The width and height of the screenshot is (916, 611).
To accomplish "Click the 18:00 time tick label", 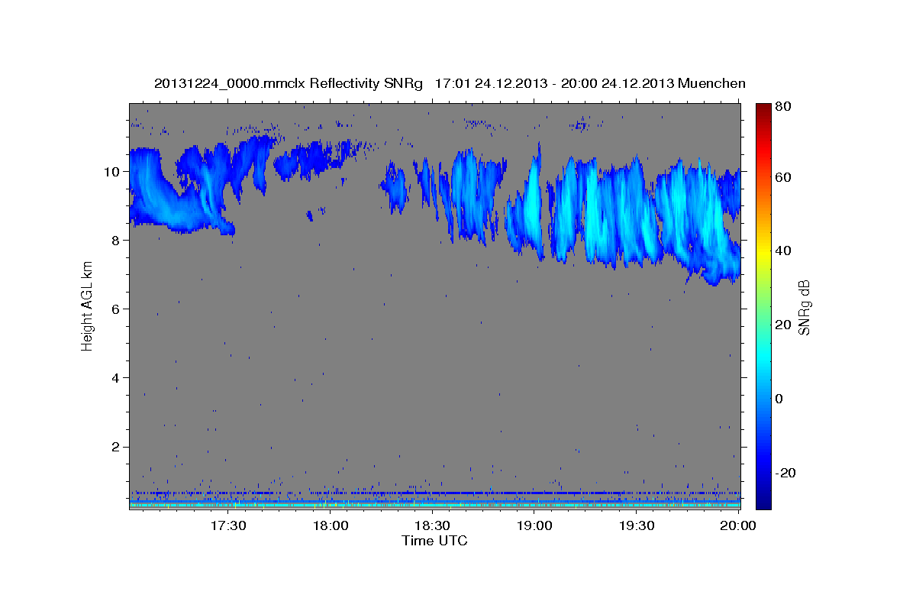I will (331, 525).
